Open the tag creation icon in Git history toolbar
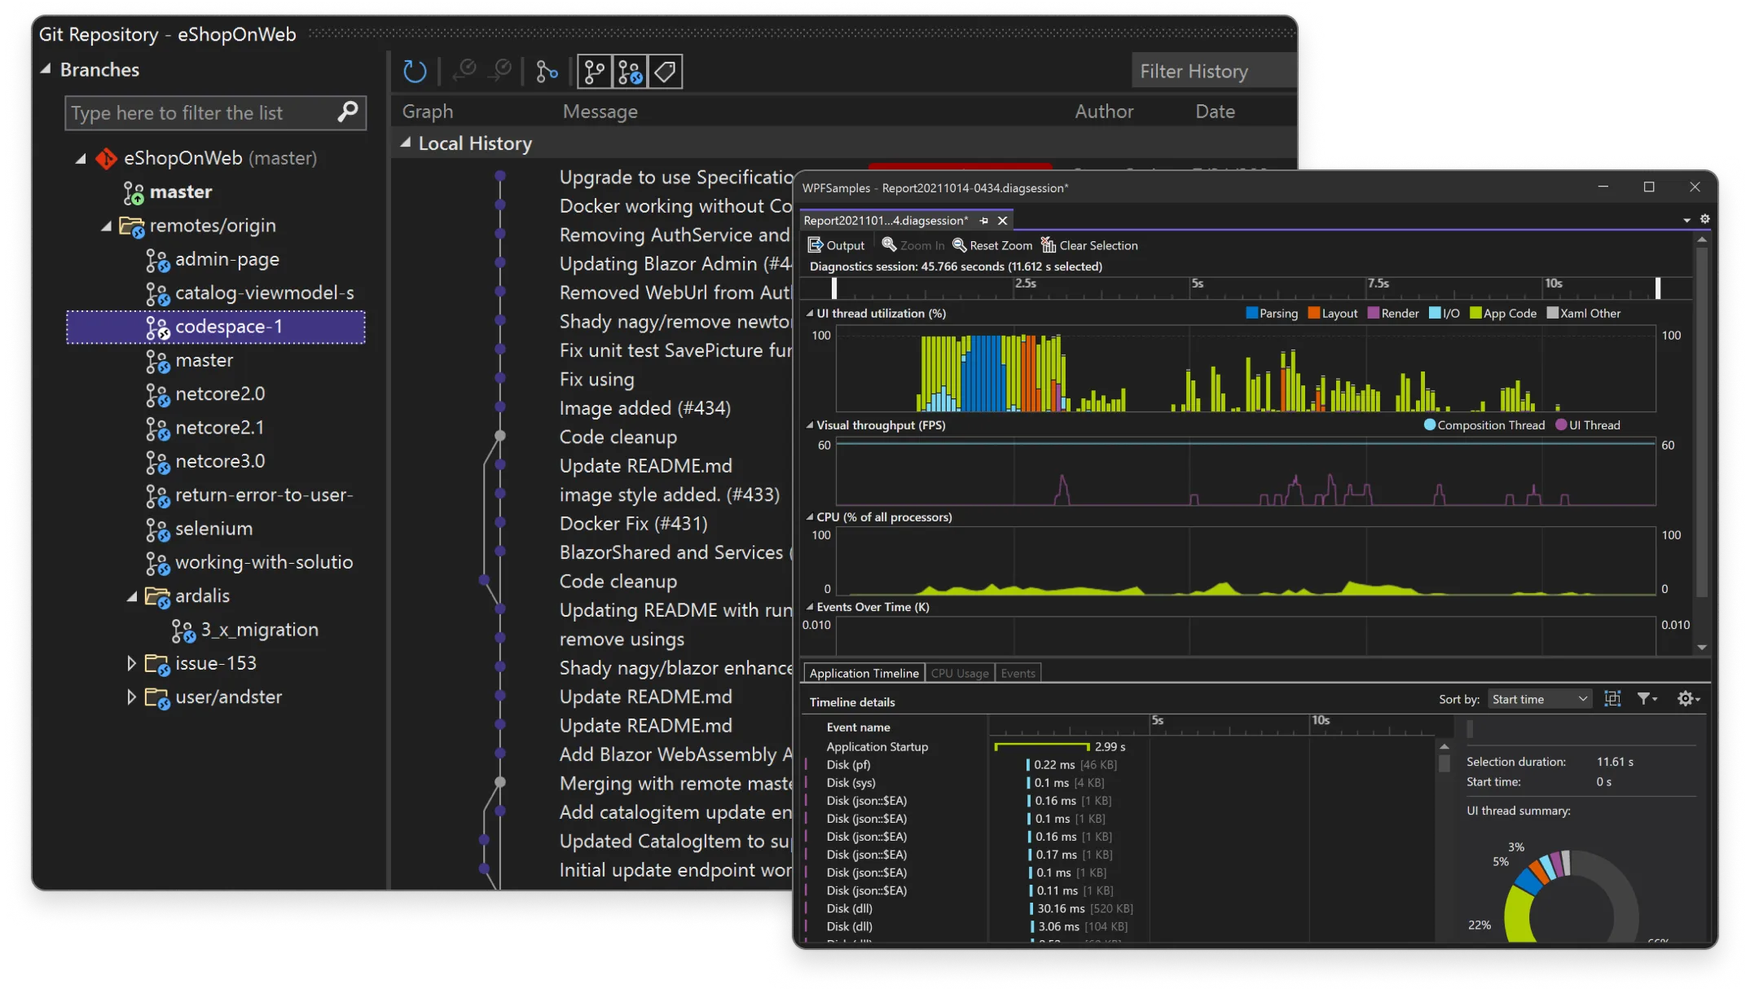1750x989 pixels. [x=666, y=72]
